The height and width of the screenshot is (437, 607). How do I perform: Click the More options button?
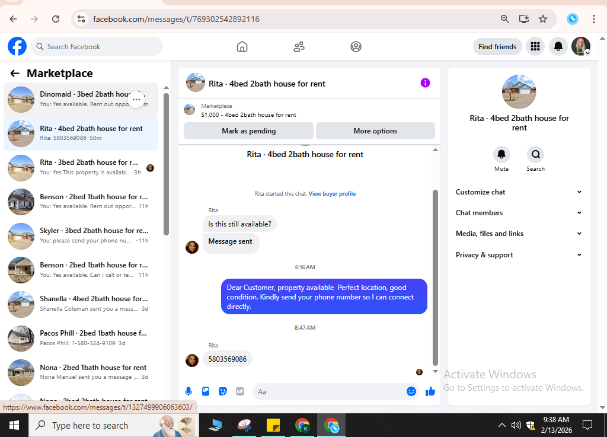click(x=375, y=131)
